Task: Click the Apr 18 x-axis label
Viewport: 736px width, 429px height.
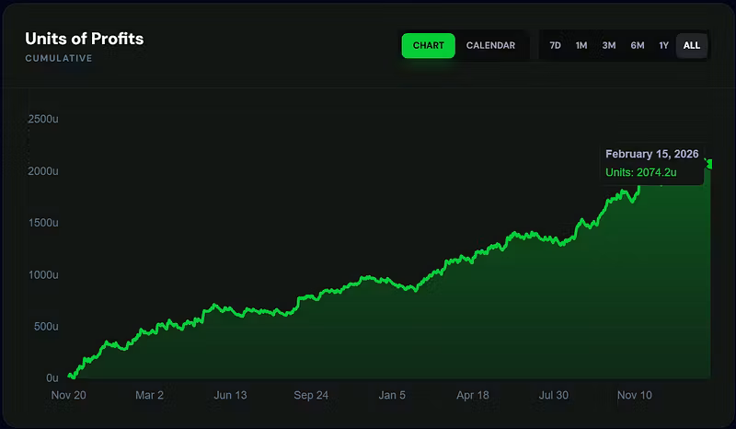Action: coord(473,395)
